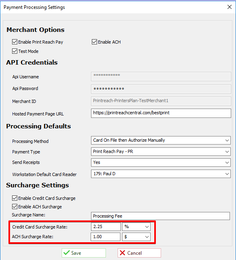This screenshot has width=236, height=260.
Task: Close the Payment Processing Settings dialog
Action: [230, 7]
